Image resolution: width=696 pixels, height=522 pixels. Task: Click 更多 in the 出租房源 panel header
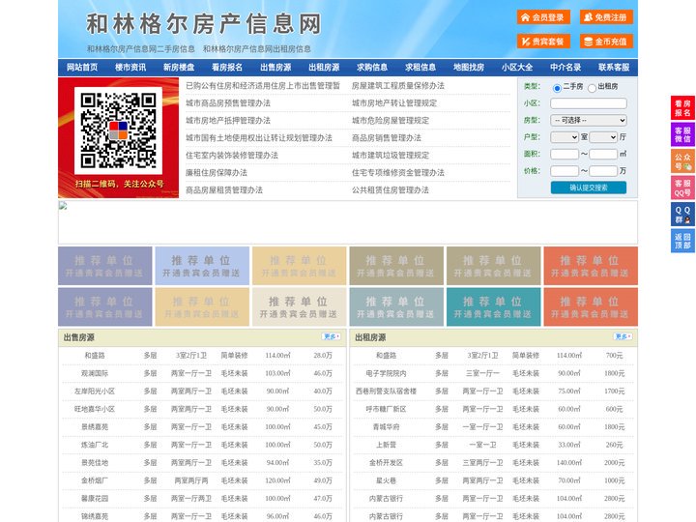(623, 337)
